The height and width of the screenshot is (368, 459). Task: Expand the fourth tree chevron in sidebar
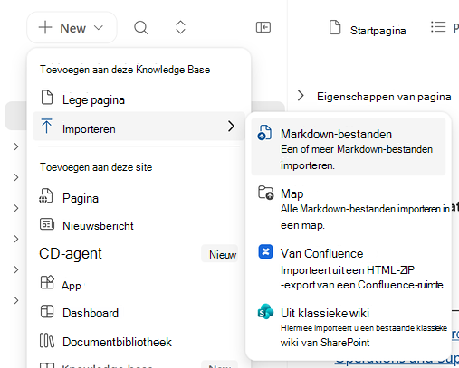click(16, 239)
